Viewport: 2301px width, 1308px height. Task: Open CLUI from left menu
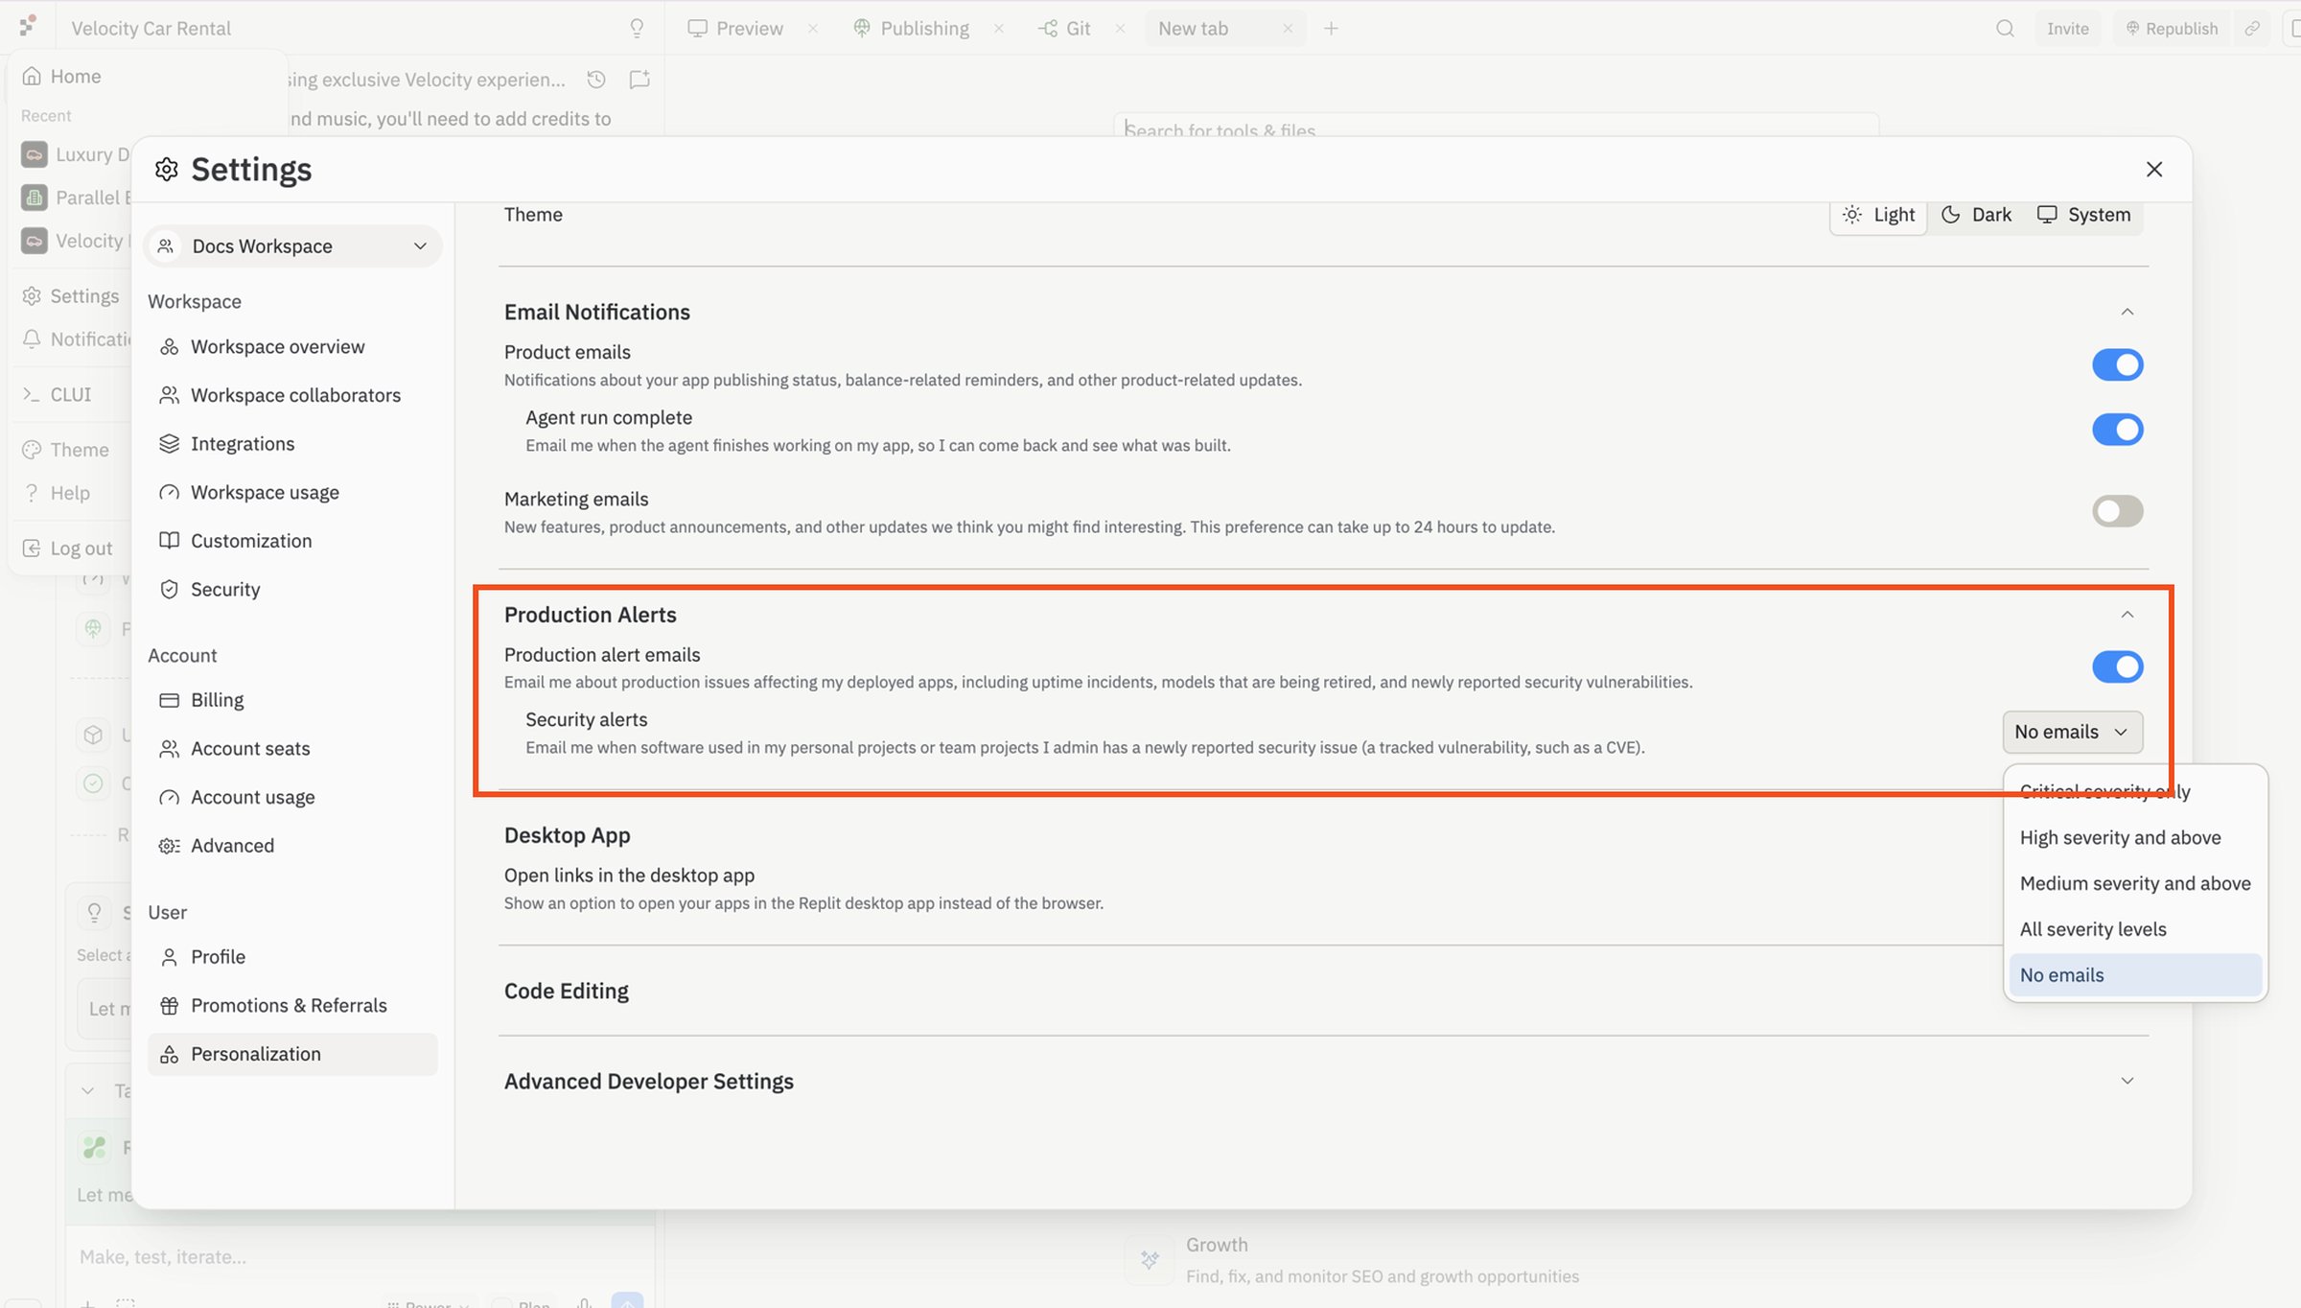58,395
